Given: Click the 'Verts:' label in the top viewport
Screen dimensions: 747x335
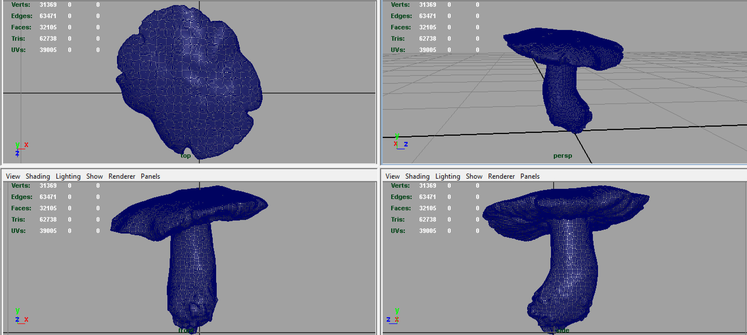Looking at the screenshot, I should tap(21, 5).
